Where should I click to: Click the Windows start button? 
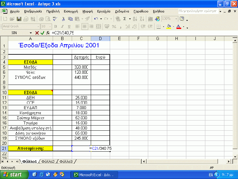[x=14, y=175]
